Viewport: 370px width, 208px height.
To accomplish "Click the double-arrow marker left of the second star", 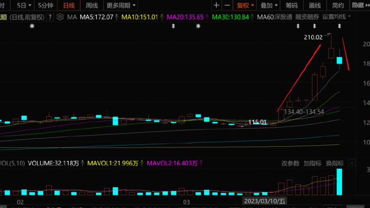I will [x=173, y=26].
